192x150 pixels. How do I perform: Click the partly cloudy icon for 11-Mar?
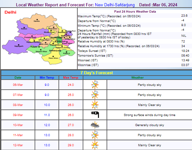[95, 135]
